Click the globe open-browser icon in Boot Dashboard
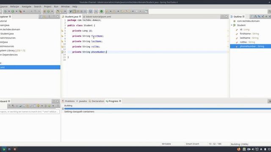Viewport: 271px width, 152px height. 20,106
